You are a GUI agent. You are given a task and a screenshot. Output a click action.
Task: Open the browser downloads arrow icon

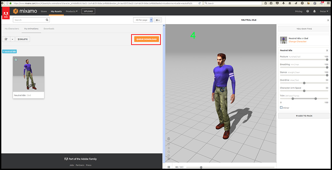click(x=284, y=3)
